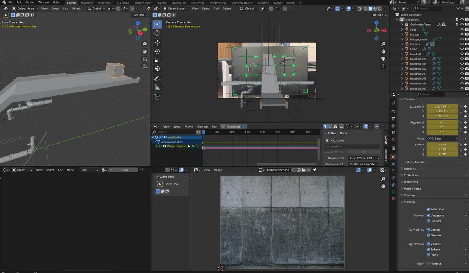469x273 pixels.
Task: Toggle Show In Viewports checkbox
Action: [428, 216]
